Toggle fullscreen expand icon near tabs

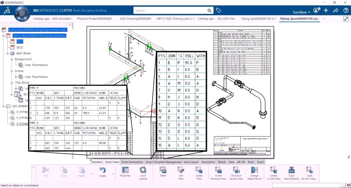(x=346, y=19)
